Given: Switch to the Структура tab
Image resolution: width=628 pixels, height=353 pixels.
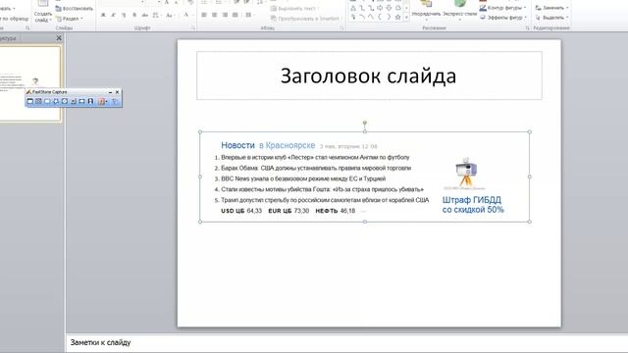Looking at the screenshot, I should [8, 38].
